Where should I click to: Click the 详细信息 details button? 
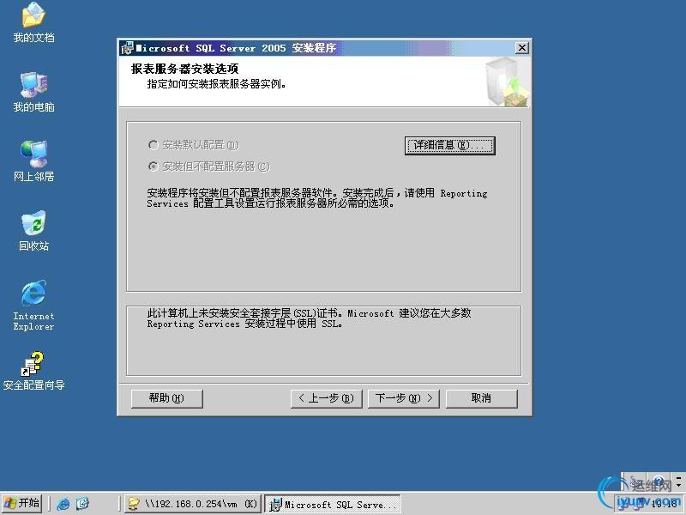click(449, 145)
